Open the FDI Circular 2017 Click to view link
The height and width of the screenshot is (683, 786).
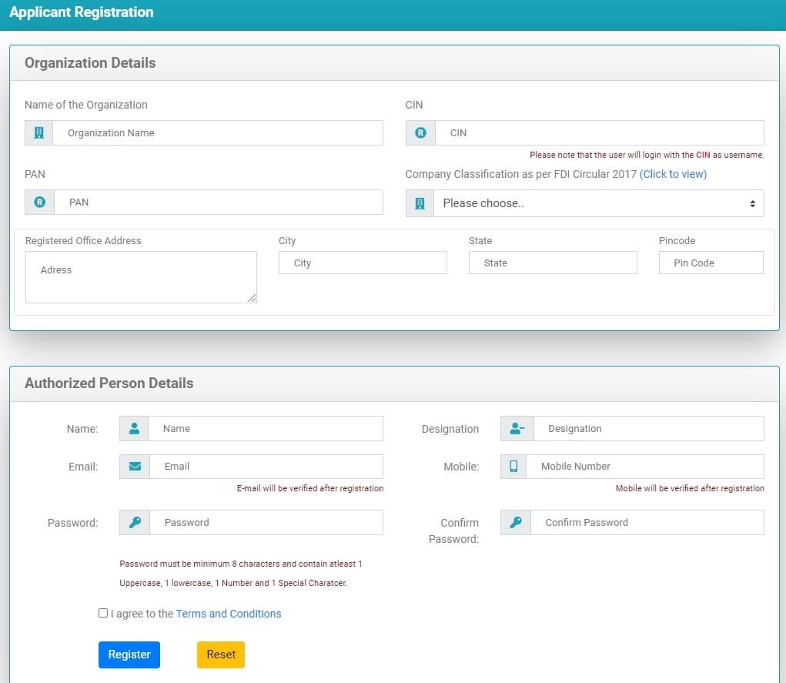tap(673, 174)
